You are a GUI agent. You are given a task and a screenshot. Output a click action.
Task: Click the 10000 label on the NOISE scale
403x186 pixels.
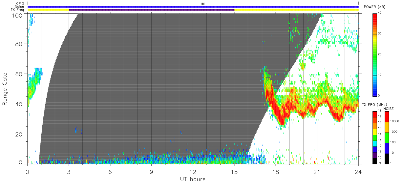coord(394,121)
